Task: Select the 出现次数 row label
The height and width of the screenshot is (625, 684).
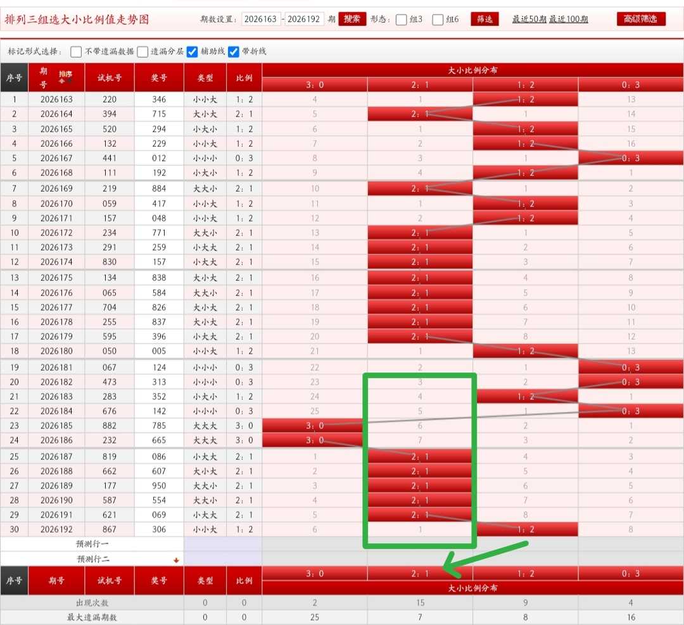Action: click(x=92, y=603)
